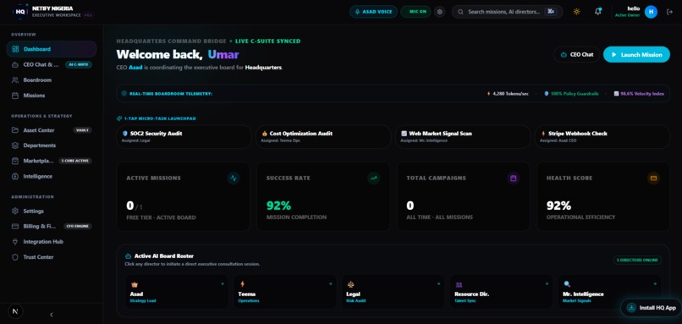This screenshot has height=324, width=682.
Task: Click Install HQ App button
Action: (652, 307)
